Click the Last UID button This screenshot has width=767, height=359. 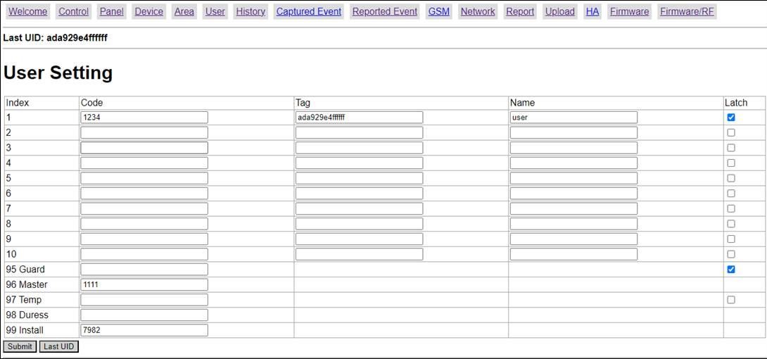tap(58, 346)
